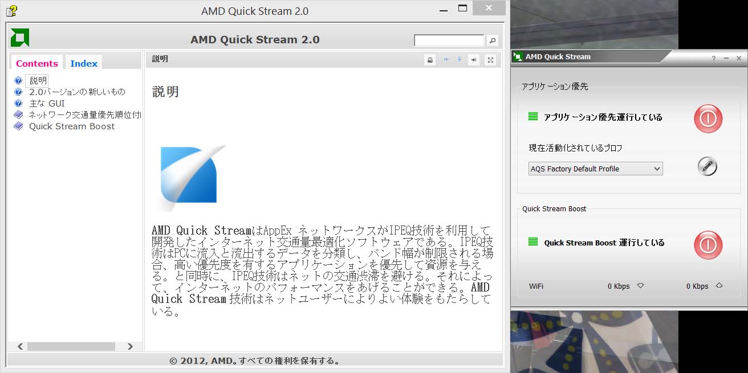Image resolution: width=748 pixels, height=373 pixels.
Task: Go to next help topic arrow
Action: pyautogui.click(x=473, y=60)
